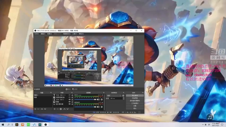
Task: Click the transition duration 300 ms field
Action: (116, 98)
